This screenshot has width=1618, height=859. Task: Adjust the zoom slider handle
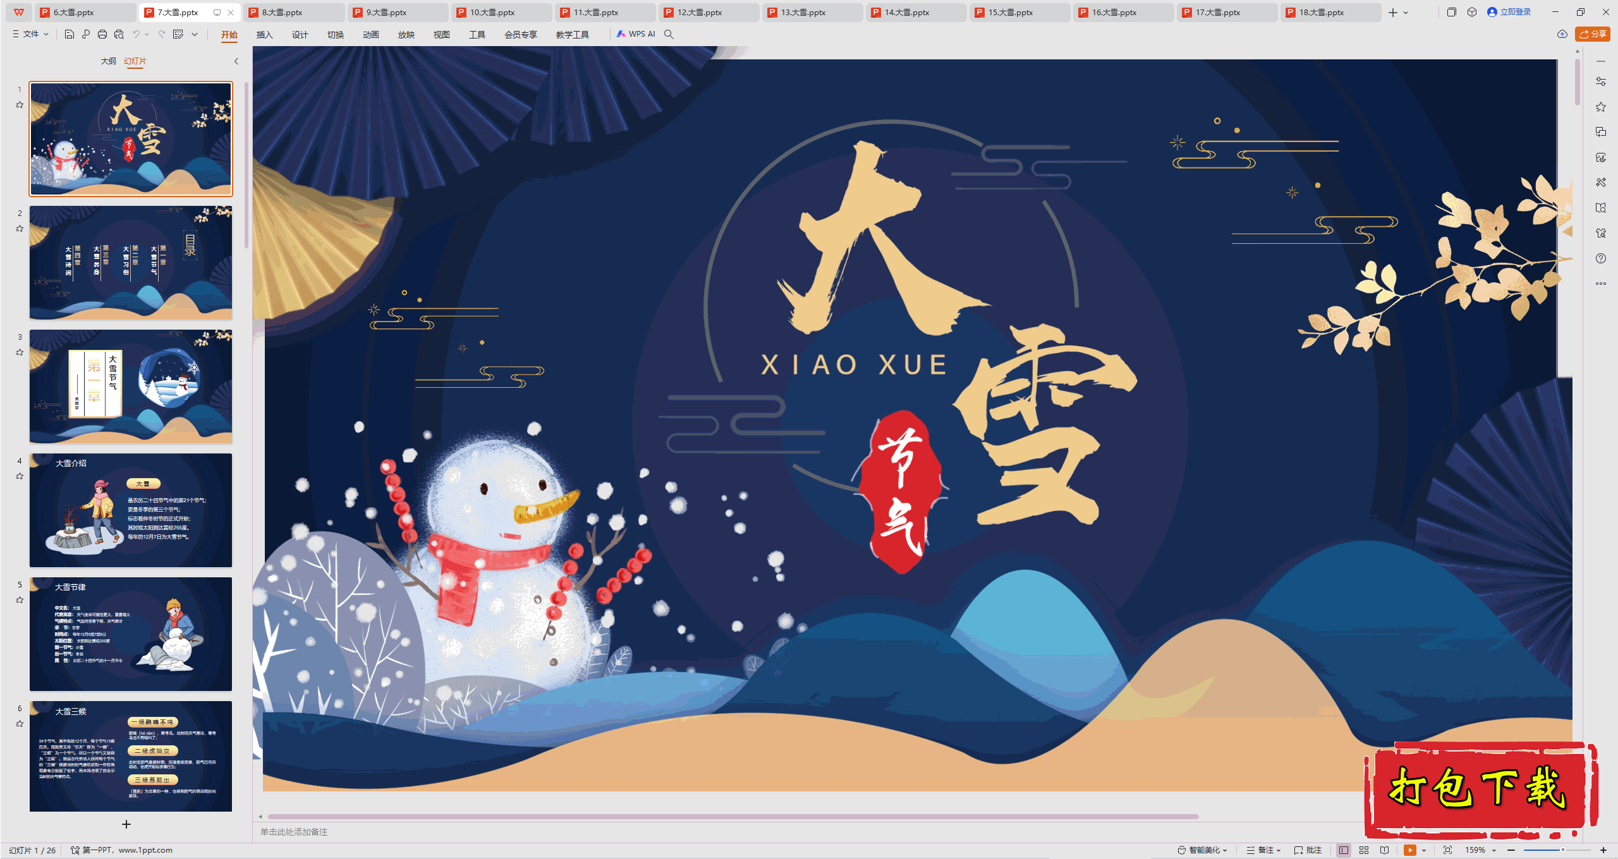coord(1563,850)
